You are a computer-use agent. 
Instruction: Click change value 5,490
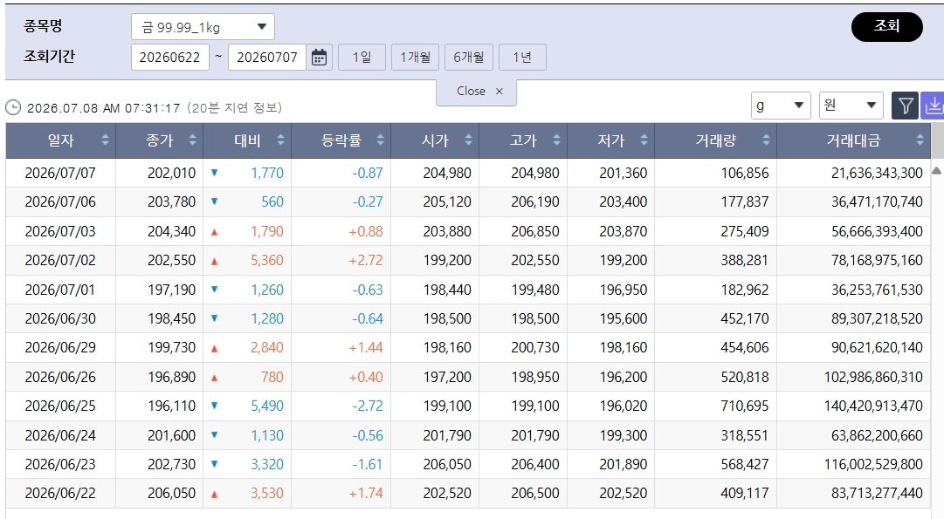coord(266,406)
